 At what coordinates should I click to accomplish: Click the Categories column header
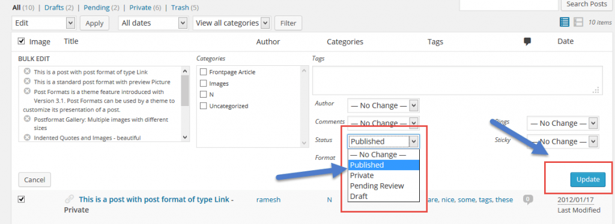[x=345, y=41]
